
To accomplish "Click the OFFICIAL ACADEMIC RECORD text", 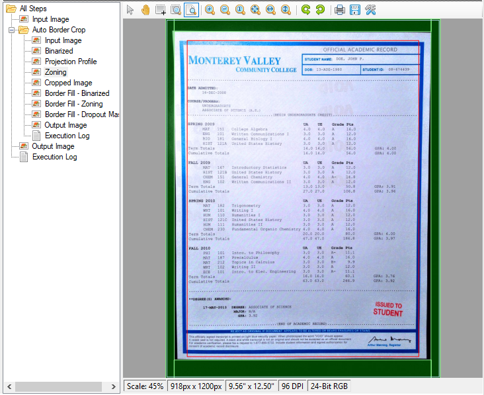I will (360, 50).
